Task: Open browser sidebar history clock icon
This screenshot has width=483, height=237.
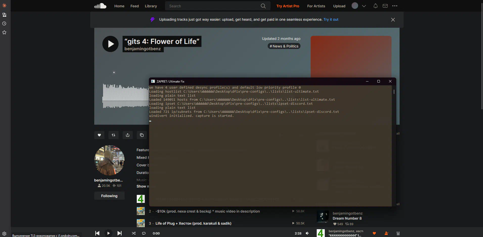Action: point(4,23)
